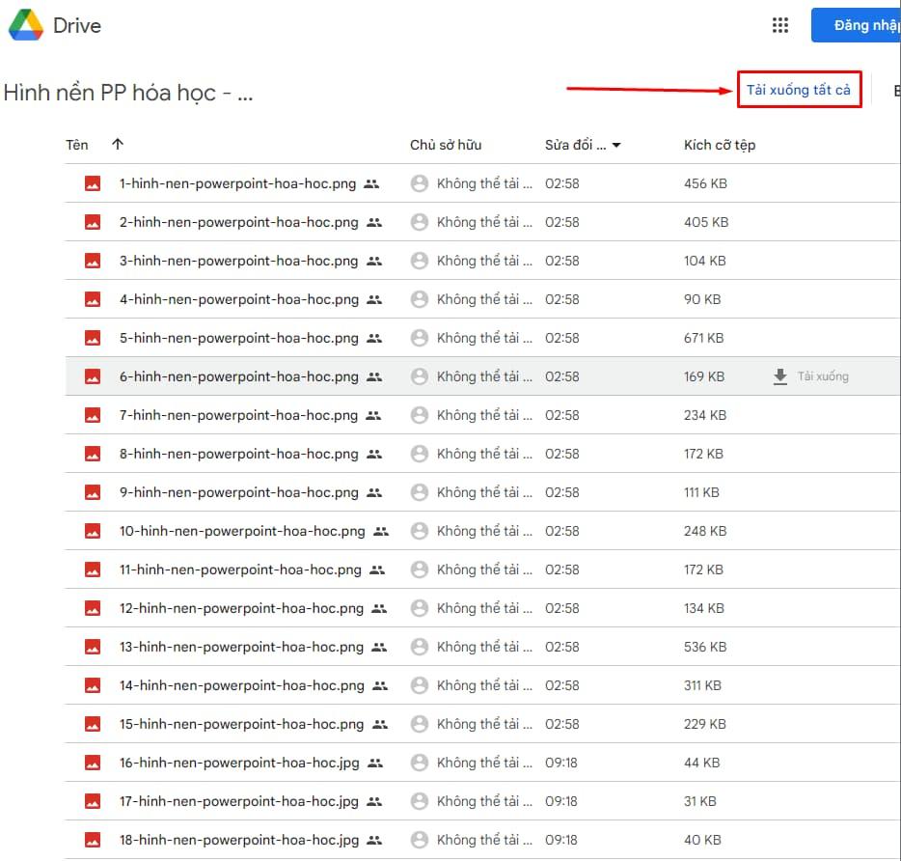Open the Google apps grid launcher

pos(780,26)
